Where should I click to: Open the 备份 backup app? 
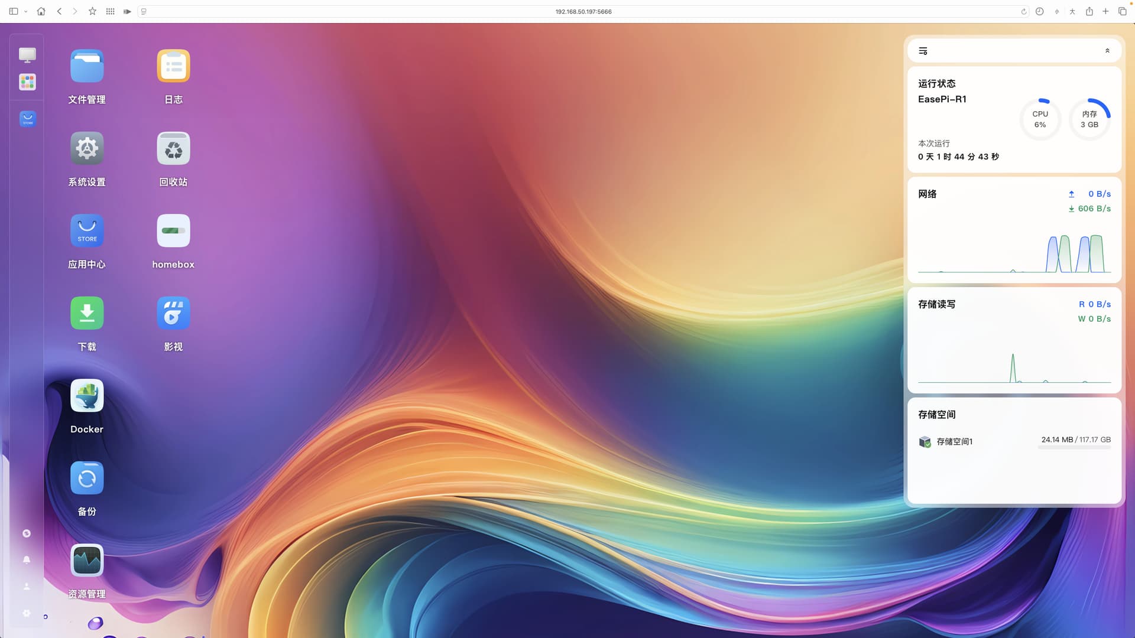[x=87, y=478]
